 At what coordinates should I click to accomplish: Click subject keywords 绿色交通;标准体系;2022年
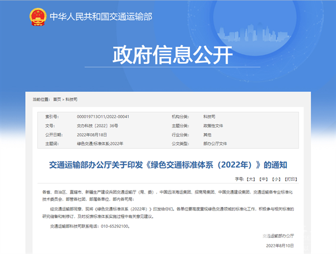pos(99,144)
